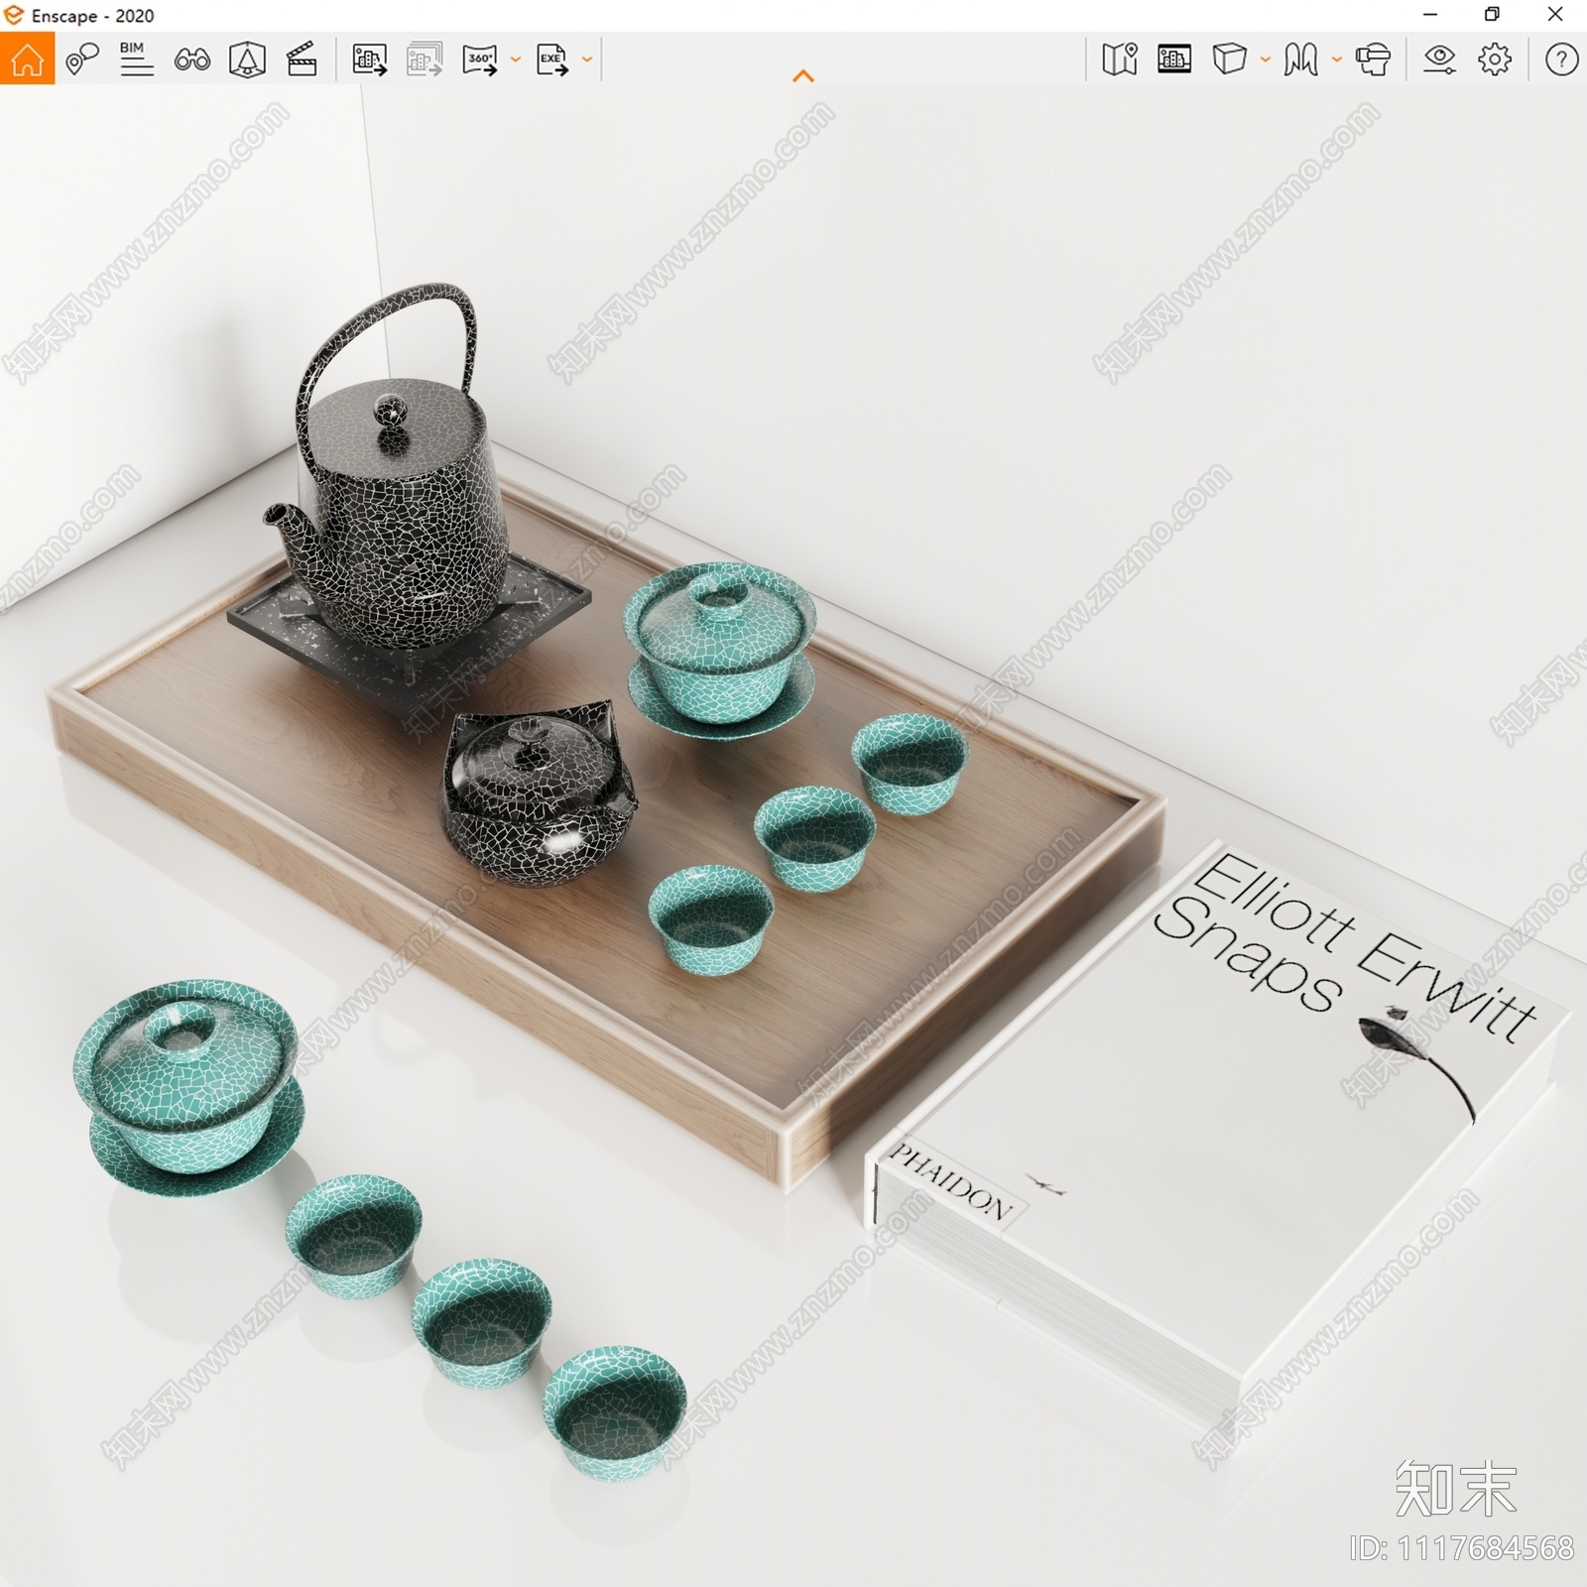Open the Help question mark
Image resolution: width=1587 pixels, height=1587 pixels.
[x=1561, y=60]
